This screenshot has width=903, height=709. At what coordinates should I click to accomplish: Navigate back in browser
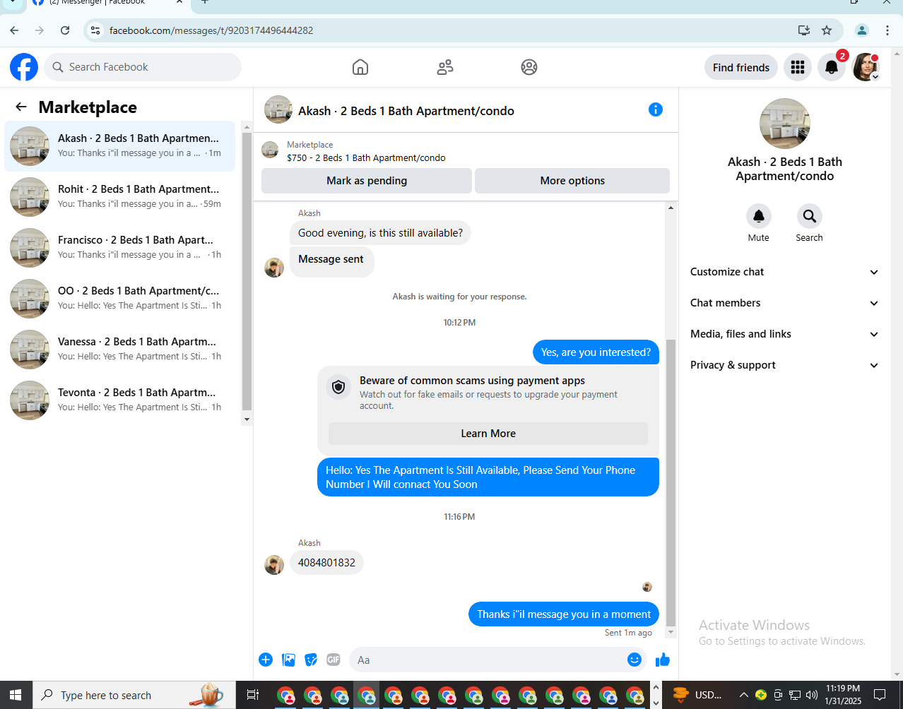[15, 30]
